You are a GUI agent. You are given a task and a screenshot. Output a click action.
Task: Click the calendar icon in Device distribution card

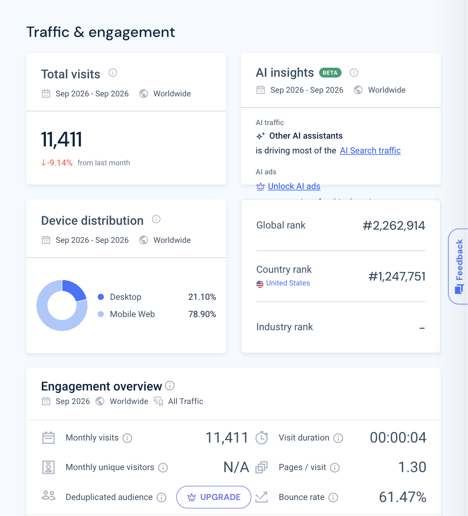(46, 240)
